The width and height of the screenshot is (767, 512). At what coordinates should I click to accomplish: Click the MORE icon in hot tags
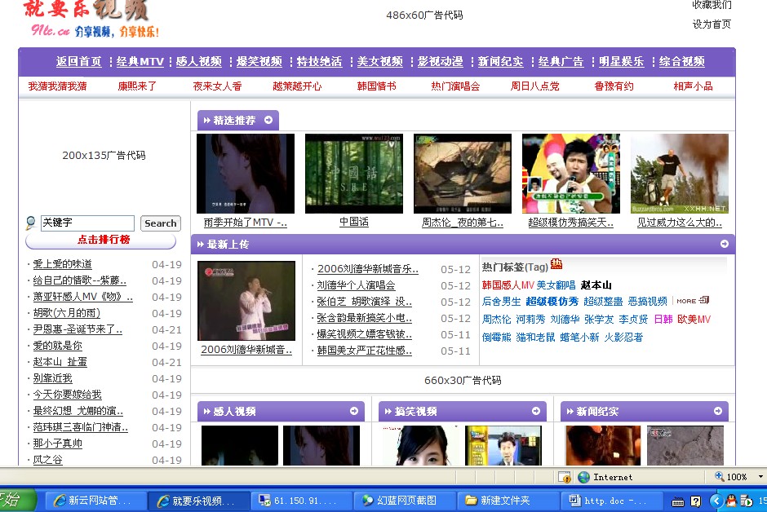coord(692,301)
